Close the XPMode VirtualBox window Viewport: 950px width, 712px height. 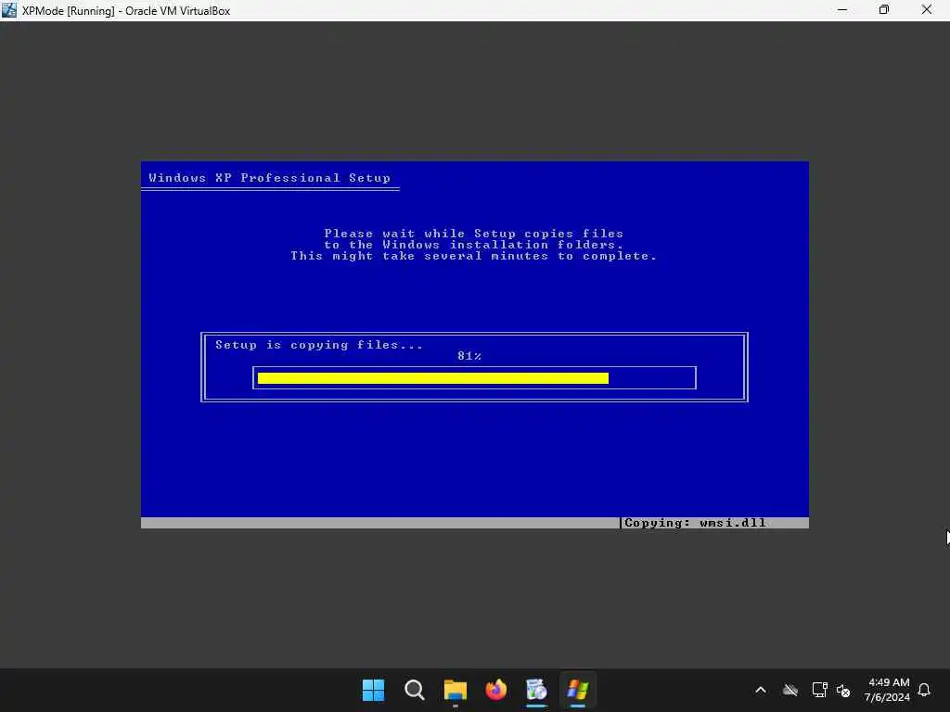(927, 10)
